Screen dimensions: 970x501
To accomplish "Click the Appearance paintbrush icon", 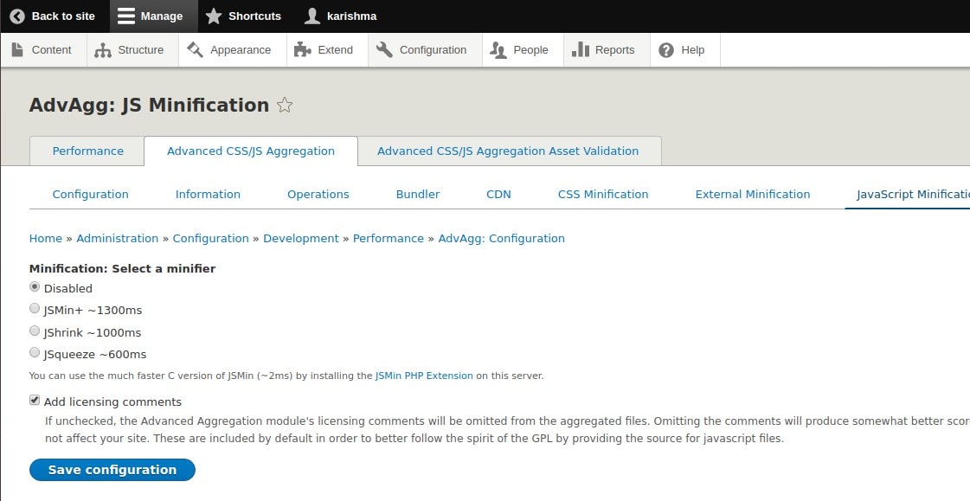I will (195, 49).
